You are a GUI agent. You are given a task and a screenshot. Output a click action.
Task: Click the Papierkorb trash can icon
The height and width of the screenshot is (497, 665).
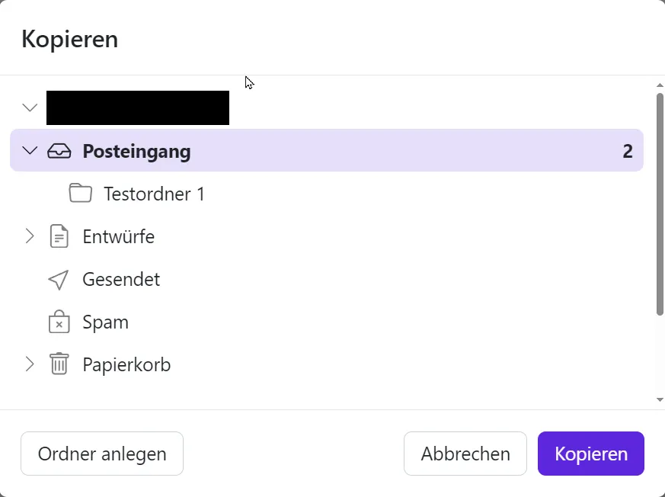click(x=59, y=364)
